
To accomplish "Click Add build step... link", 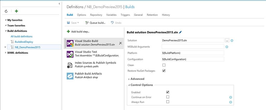I will click(x=81, y=31).
